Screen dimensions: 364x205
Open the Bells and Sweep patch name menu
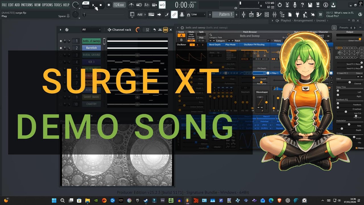pyautogui.click(x=250, y=36)
